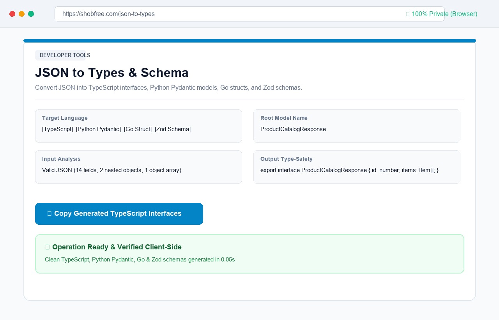499x320 pixels.
Task: Click the export interface output preview text
Action: [x=349, y=170]
